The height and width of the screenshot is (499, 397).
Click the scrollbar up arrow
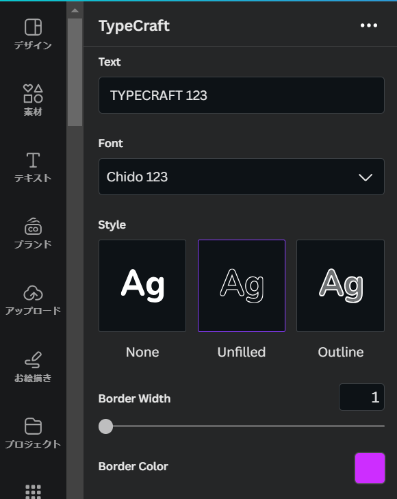click(x=75, y=10)
